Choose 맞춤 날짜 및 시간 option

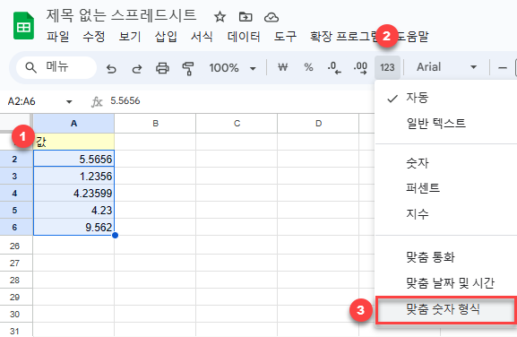446,282
